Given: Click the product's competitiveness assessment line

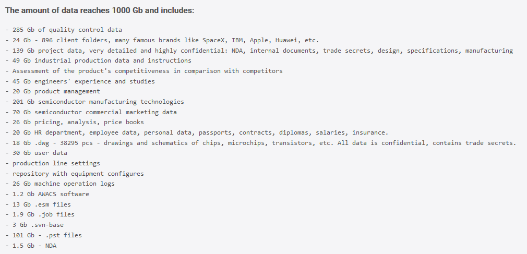Looking at the screenshot, I should 144,71.
